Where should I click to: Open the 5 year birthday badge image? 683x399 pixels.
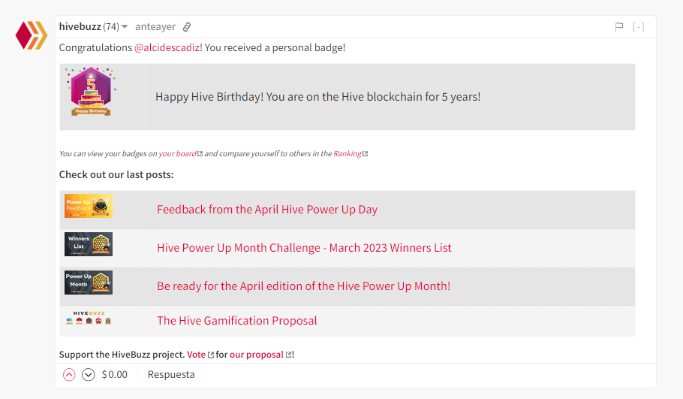coord(91,92)
